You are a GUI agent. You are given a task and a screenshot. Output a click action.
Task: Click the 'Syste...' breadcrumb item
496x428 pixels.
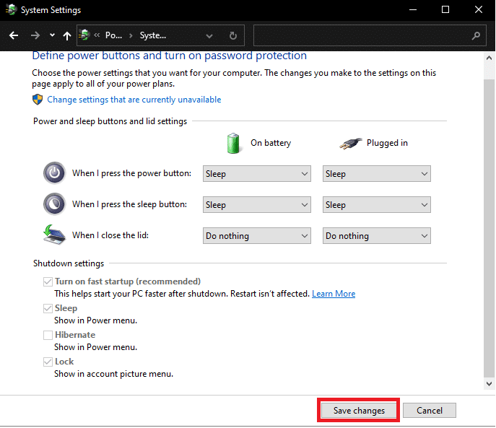pos(152,35)
